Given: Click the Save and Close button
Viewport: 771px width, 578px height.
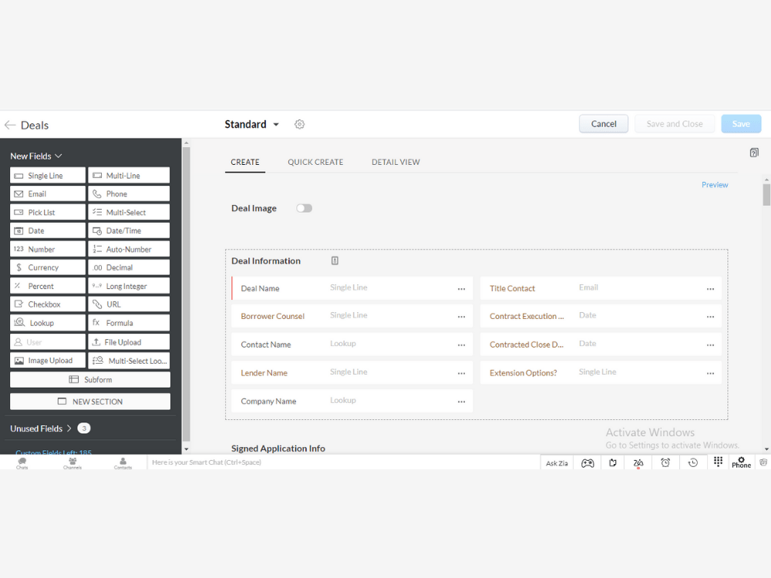Looking at the screenshot, I should [674, 124].
